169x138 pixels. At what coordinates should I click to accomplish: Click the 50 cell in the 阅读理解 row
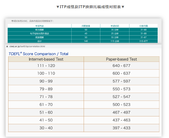(x=86, y=37)
